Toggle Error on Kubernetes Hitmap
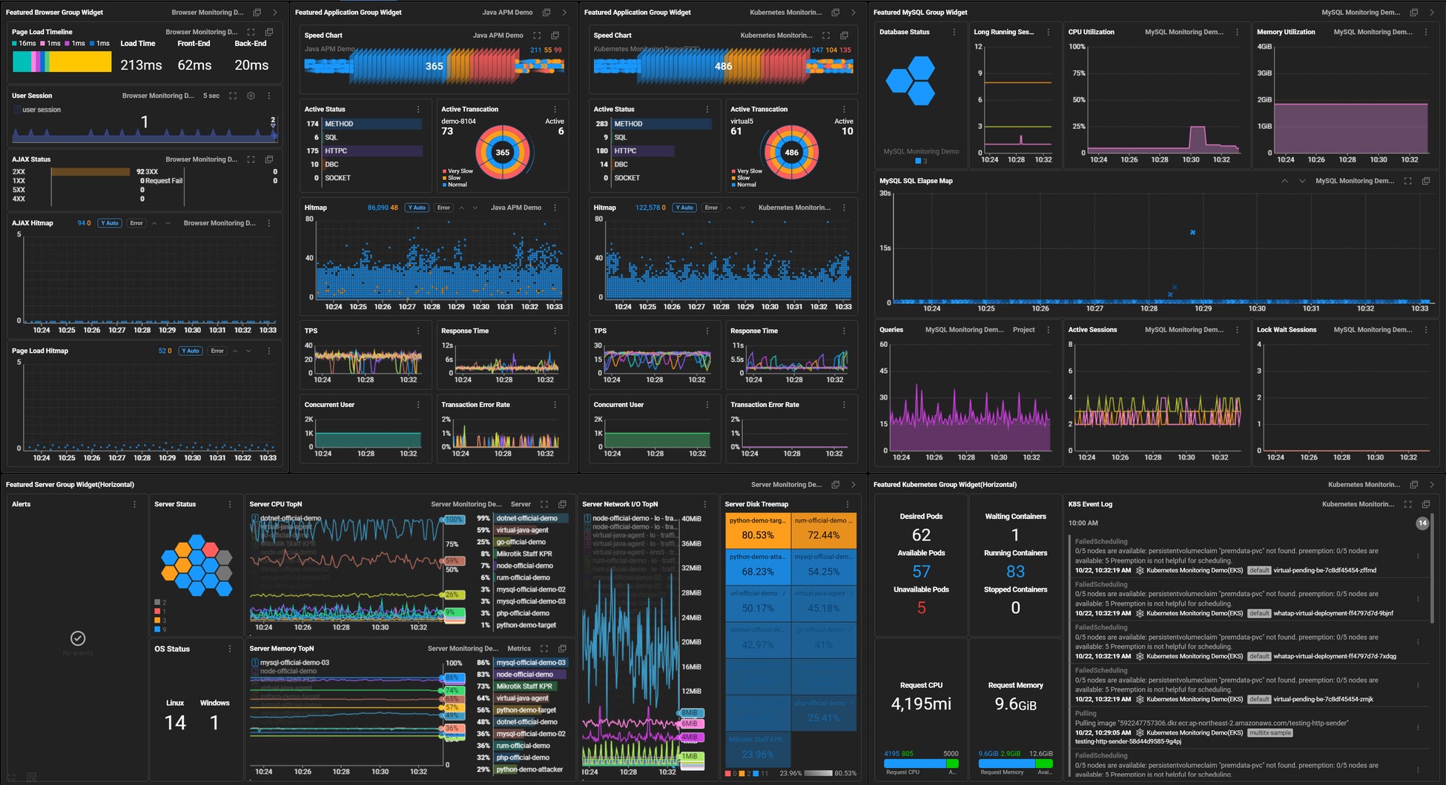1446x785 pixels. click(711, 208)
